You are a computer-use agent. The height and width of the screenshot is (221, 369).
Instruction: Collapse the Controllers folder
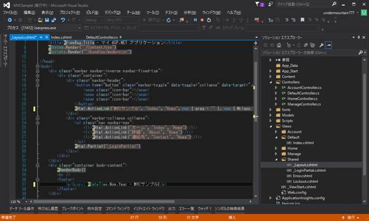click(x=271, y=82)
